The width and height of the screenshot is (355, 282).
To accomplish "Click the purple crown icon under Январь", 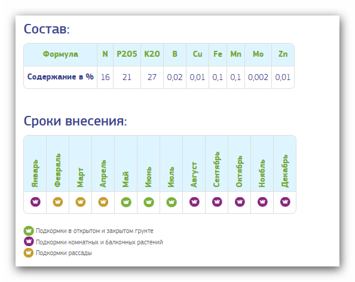I will [35, 202].
